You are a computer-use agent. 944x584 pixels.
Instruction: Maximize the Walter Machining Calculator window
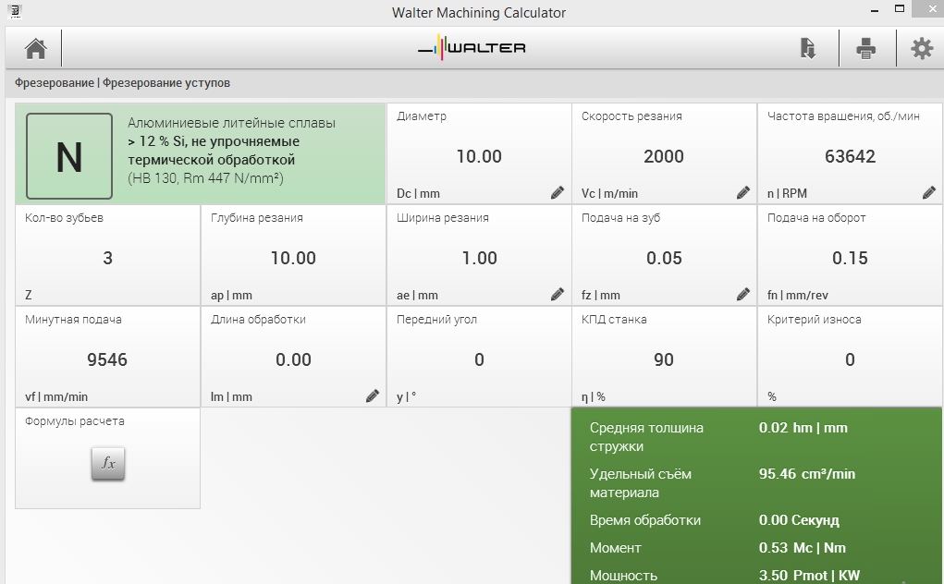click(900, 9)
